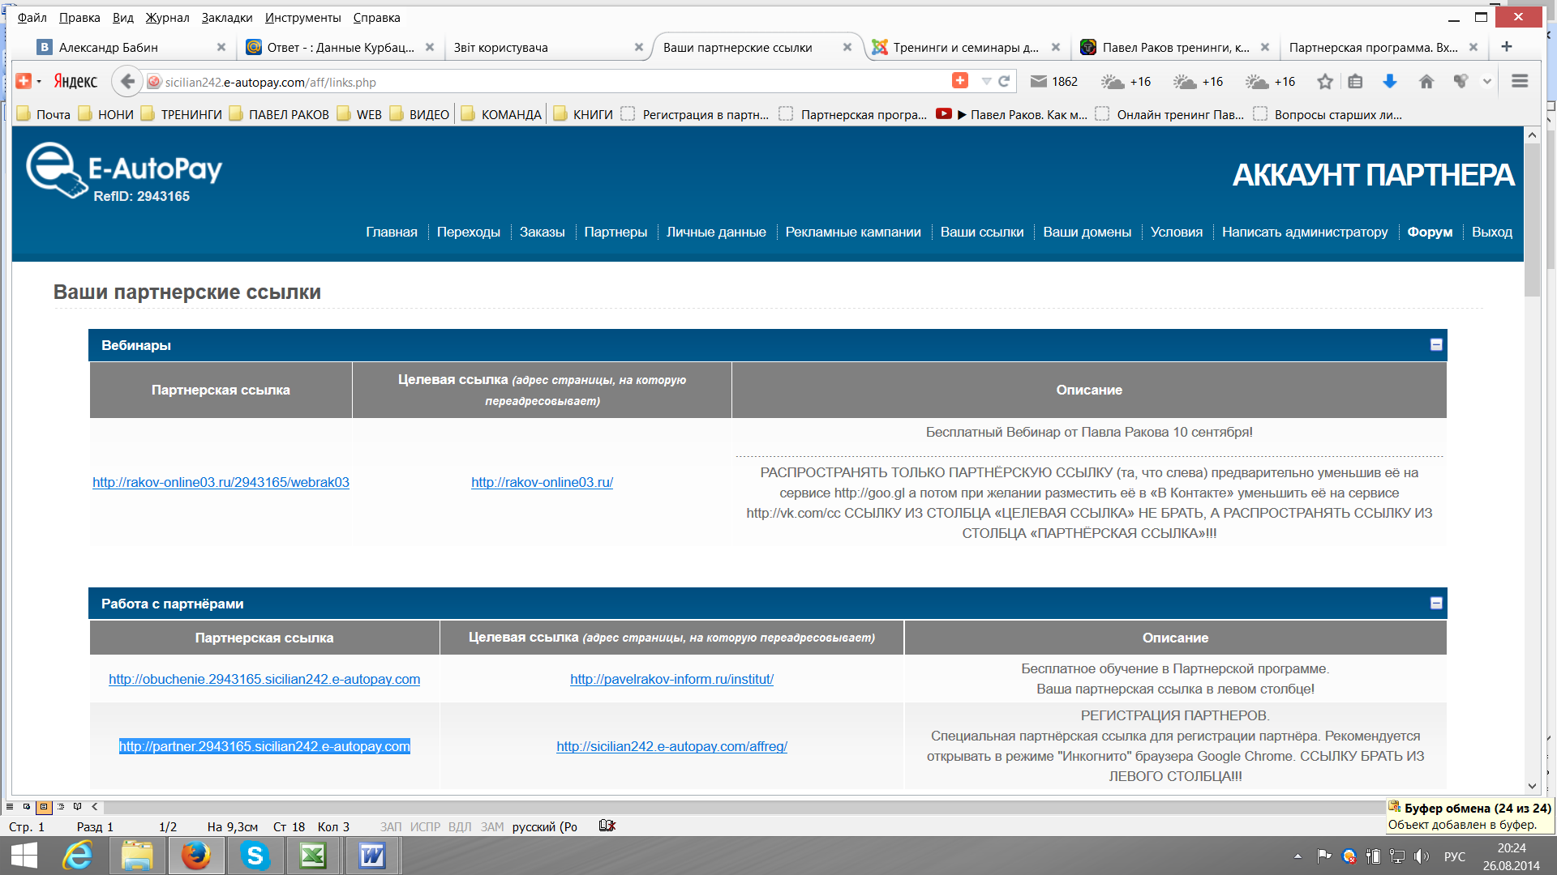Open Переходы navigation link
The height and width of the screenshot is (875, 1557).
pyautogui.click(x=469, y=232)
